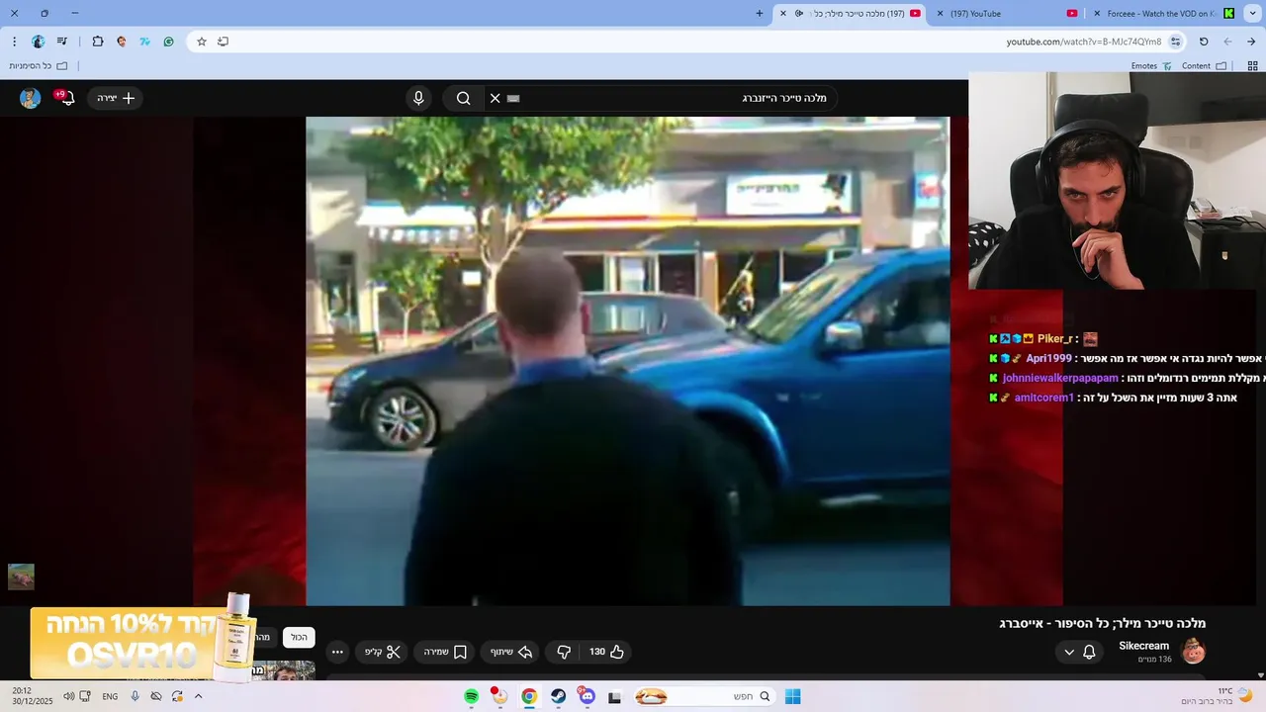Click the שיתוף share button

511,652
